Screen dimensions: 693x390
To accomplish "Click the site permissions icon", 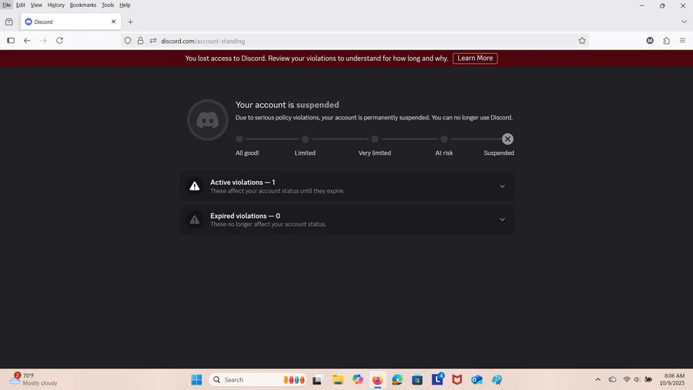I will pos(153,41).
